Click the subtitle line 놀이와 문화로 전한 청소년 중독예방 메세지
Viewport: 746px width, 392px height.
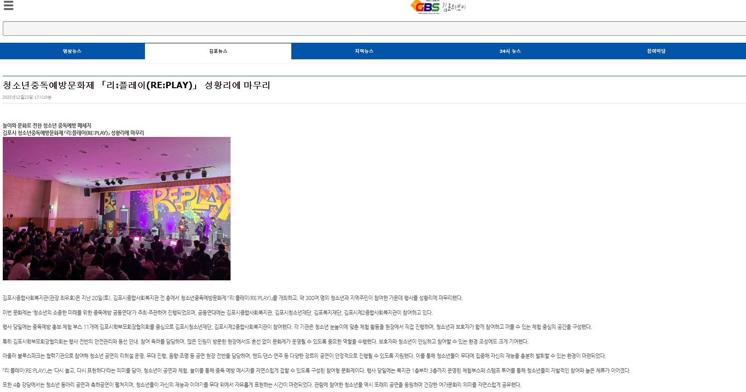click(47, 125)
